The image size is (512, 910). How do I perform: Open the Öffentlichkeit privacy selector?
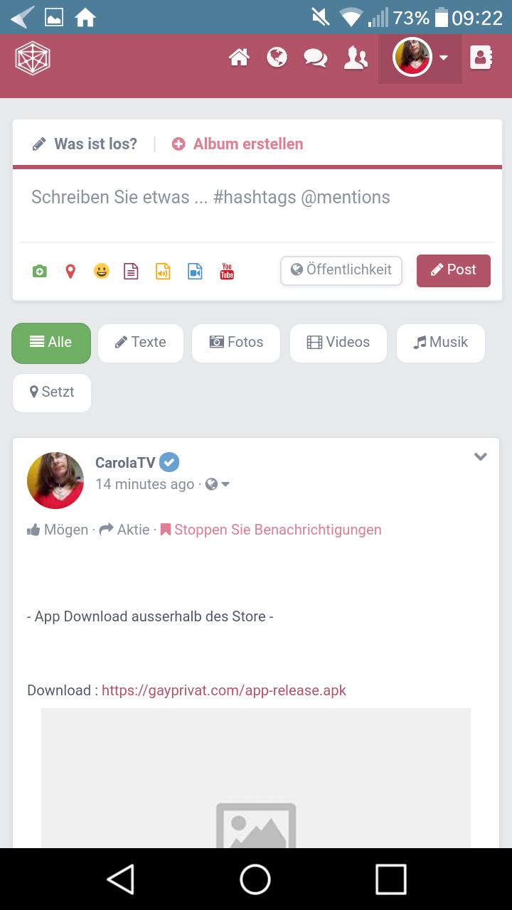341,270
